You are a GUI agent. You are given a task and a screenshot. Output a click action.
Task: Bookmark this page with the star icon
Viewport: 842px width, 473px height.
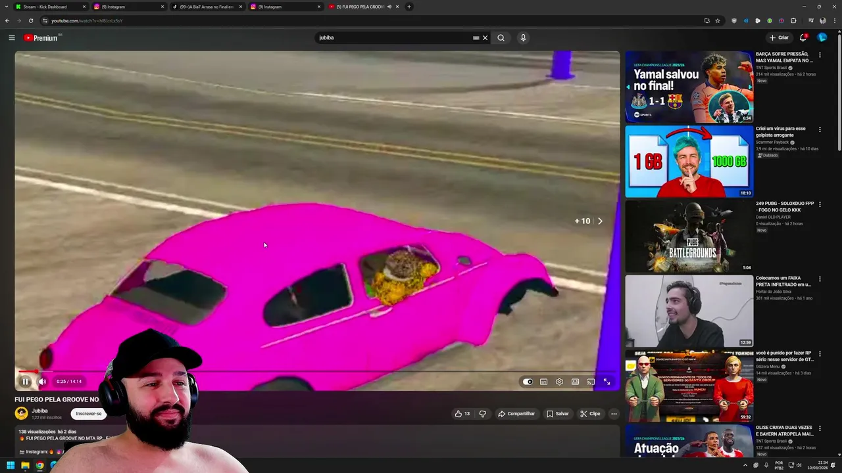click(718, 20)
